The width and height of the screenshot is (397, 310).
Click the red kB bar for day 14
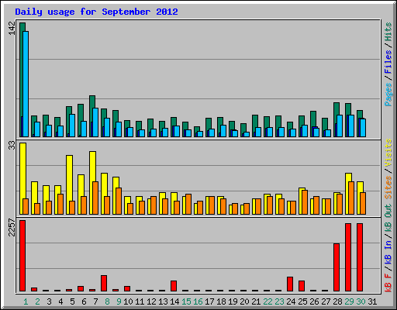(174, 286)
